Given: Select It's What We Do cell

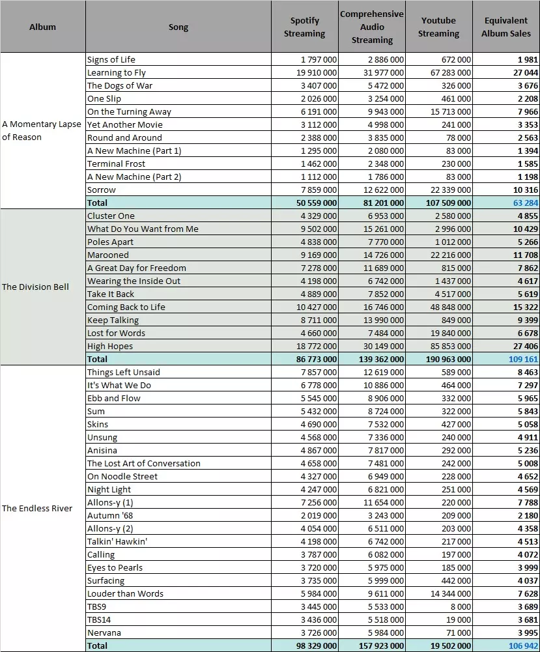Looking at the screenshot, I should 178,385.
